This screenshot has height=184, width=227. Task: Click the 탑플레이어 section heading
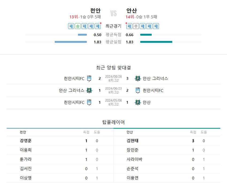tap(113, 122)
